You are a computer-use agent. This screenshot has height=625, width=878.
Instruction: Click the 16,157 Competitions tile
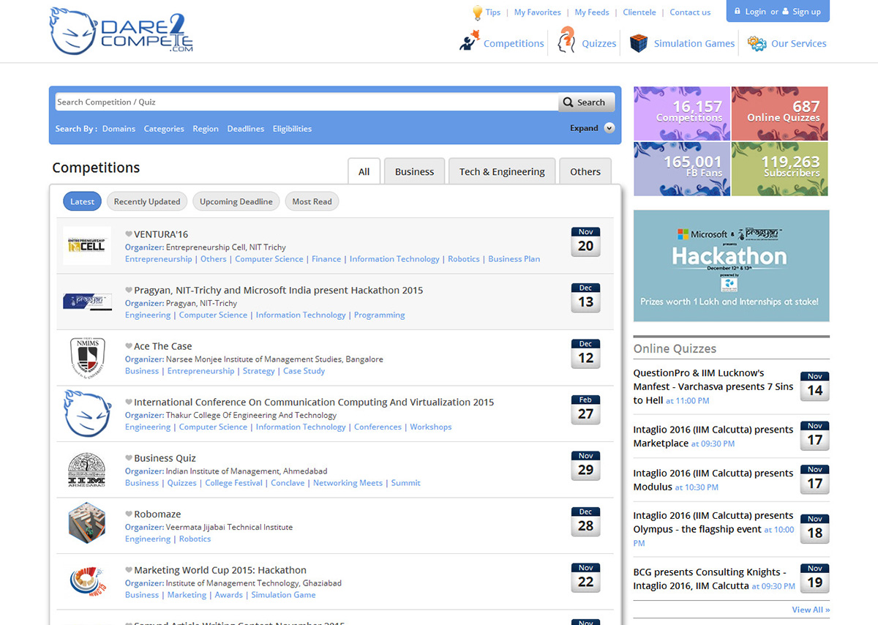click(682, 113)
